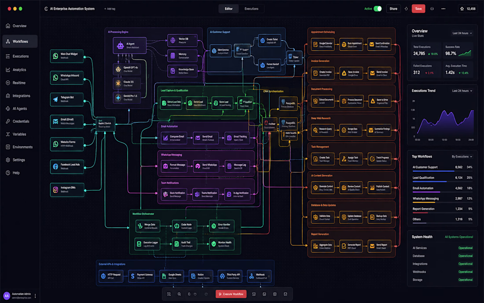Toggle the Active workflow switch
Image resolution: width=484 pixels, height=303 pixels.
click(x=378, y=9)
